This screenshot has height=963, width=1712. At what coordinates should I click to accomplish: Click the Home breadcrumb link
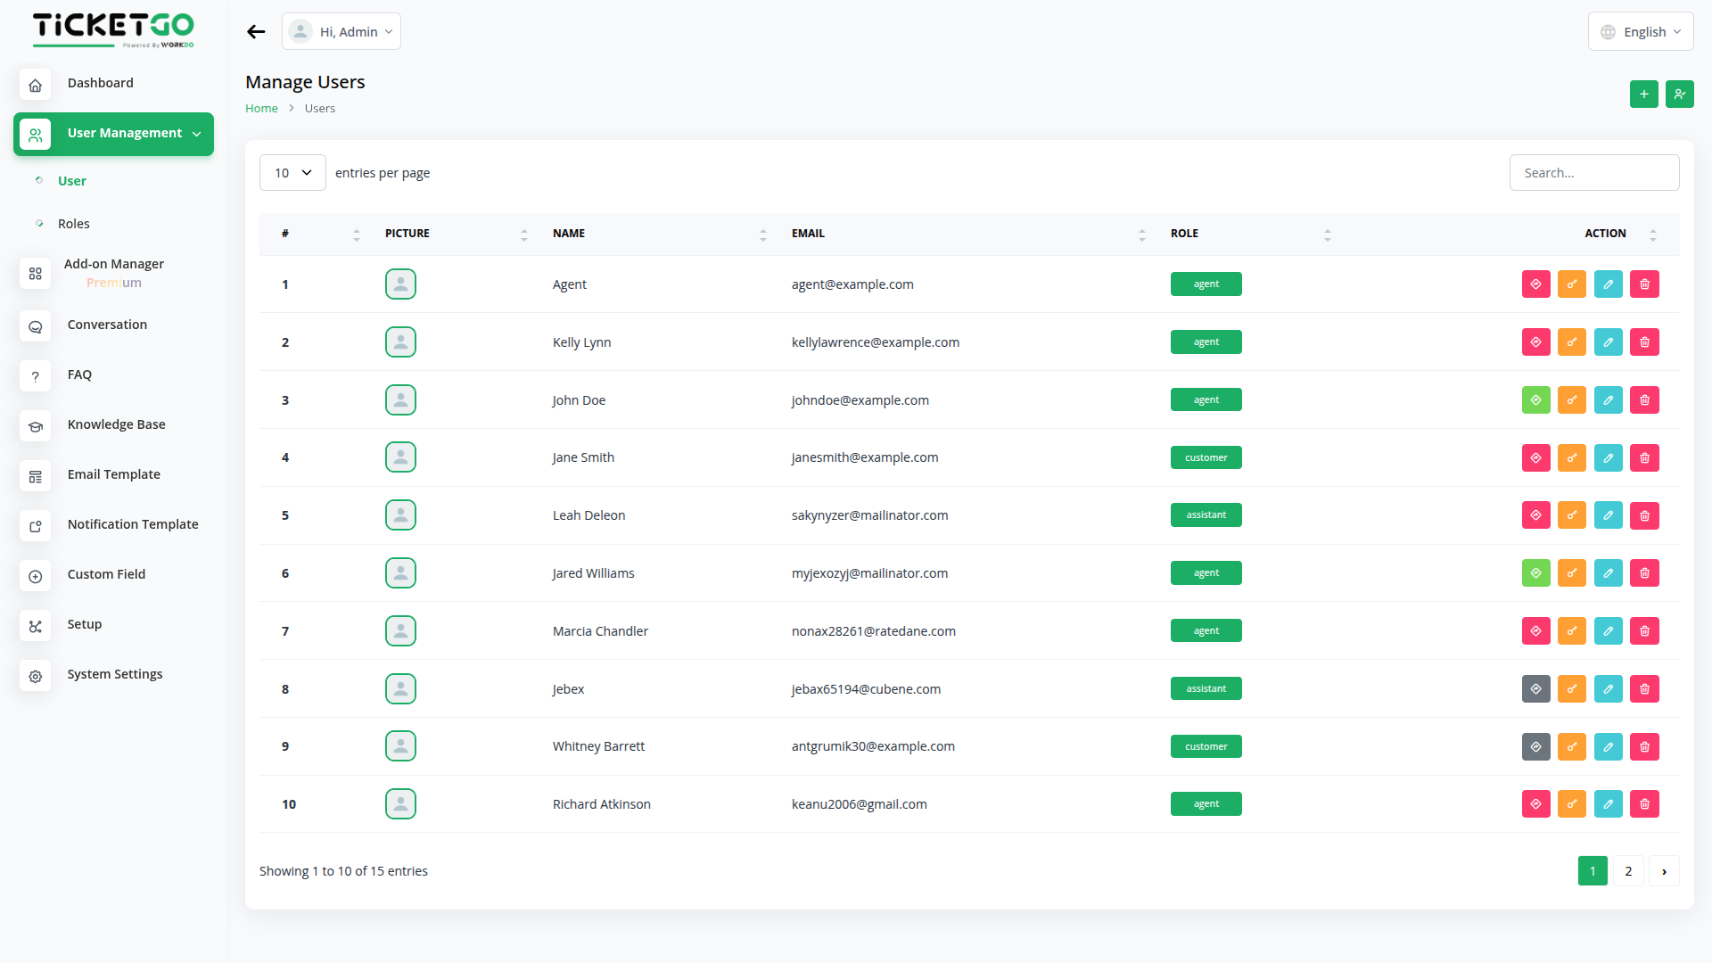(x=261, y=109)
